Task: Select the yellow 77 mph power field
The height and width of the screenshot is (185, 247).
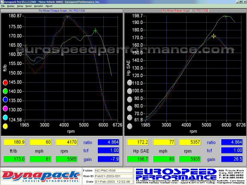Action: pyautogui.click(x=164, y=142)
